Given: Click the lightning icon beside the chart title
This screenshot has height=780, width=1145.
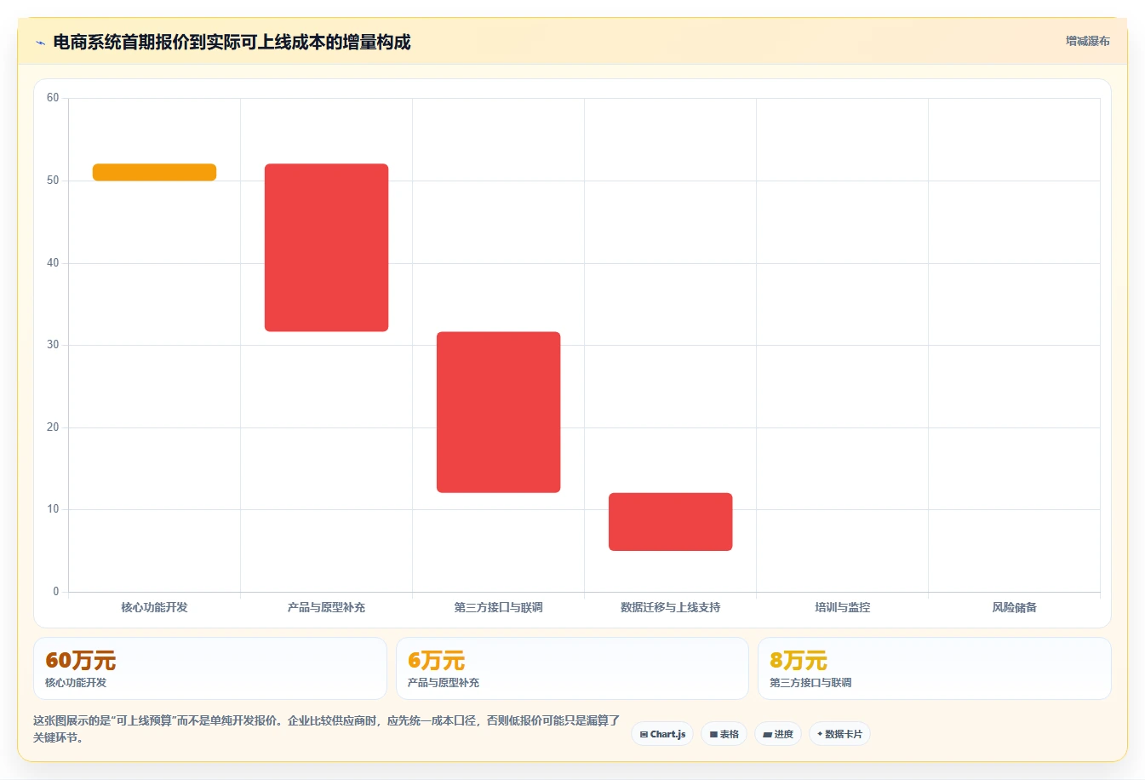Looking at the screenshot, I should [x=40, y=43].
